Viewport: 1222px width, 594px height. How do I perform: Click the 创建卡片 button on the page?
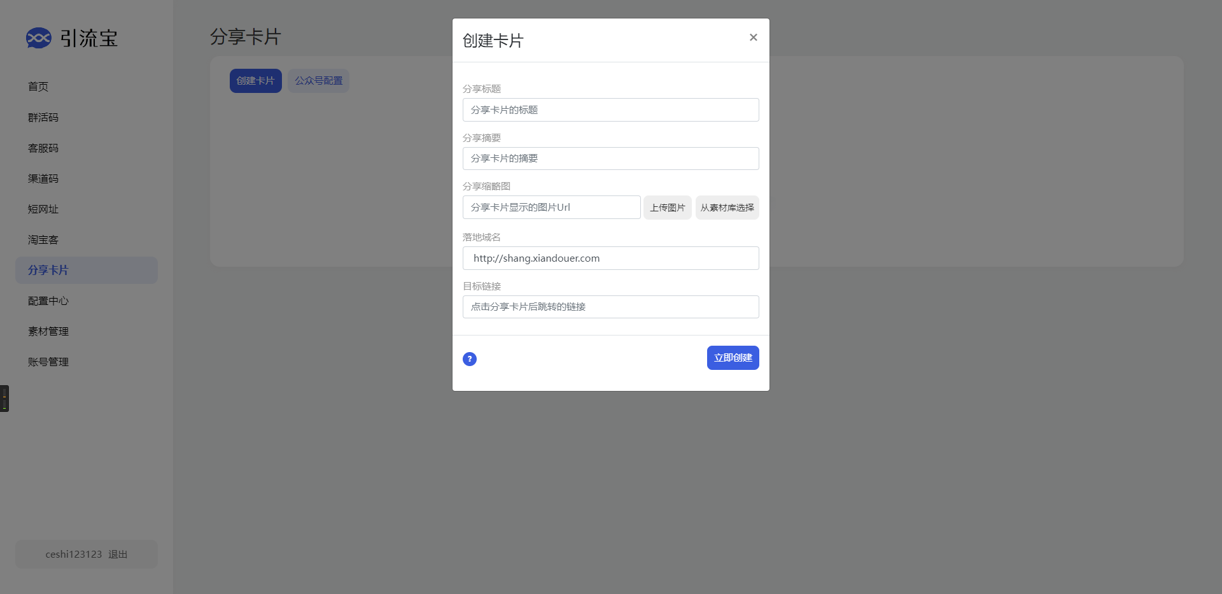pyautogui.click(x=256, y=81)
